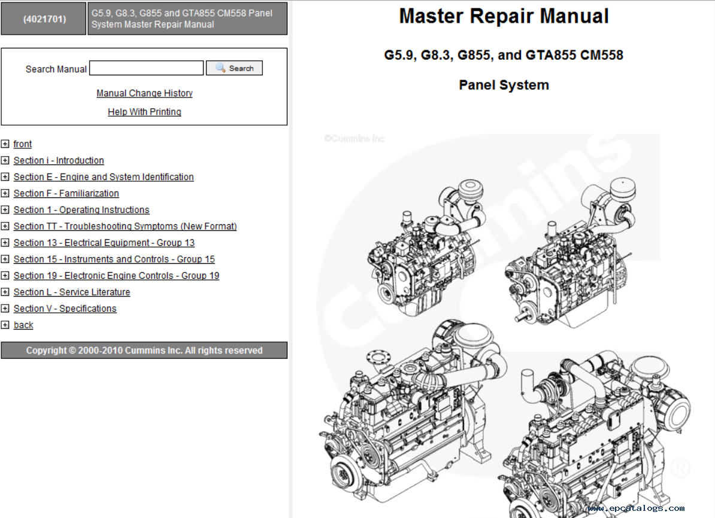Open the front link
Viewport: 715px width, 518px height.
(x=23, y=144)
